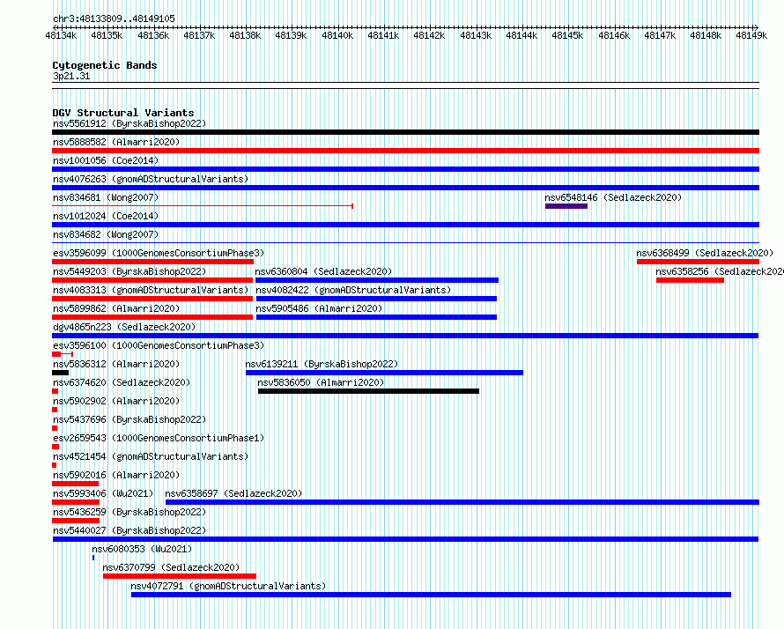Click the Cytogenetic Bands track title
The width and height of the screenshot is (784, 629).
[x=105, y=65]
